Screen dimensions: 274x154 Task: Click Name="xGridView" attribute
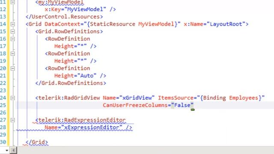coord(128,98)
